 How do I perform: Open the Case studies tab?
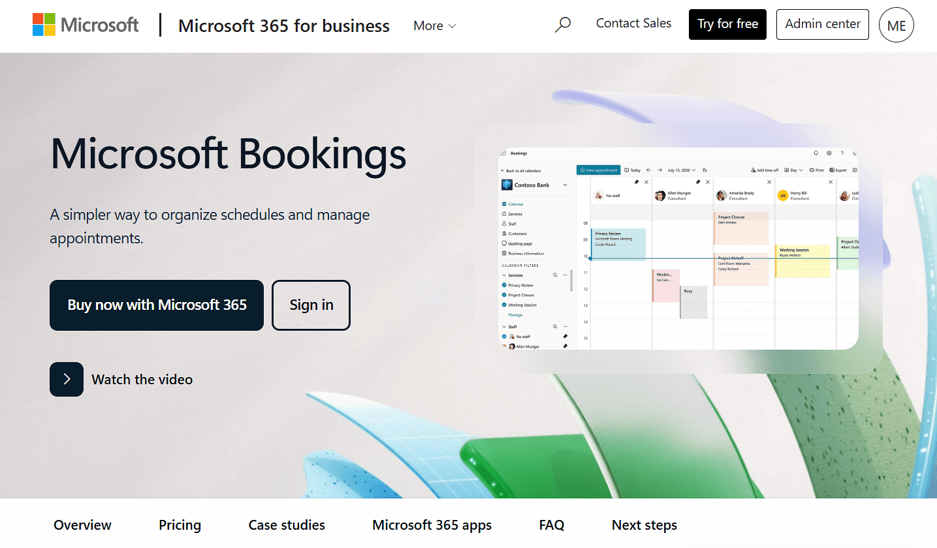pyautogui.click(x=287, y=525)
